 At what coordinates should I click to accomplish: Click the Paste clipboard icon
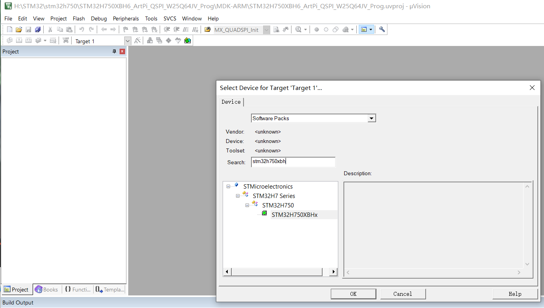[69, 29]
